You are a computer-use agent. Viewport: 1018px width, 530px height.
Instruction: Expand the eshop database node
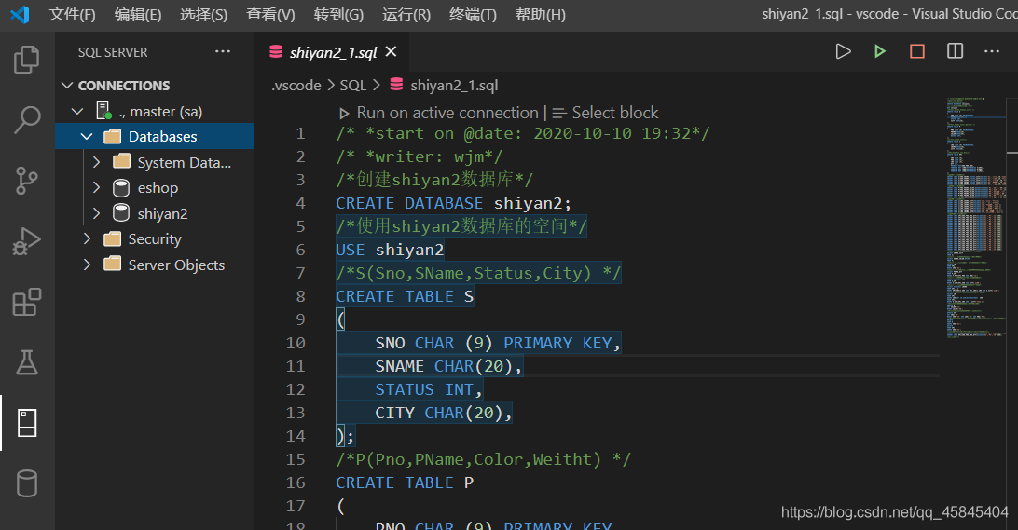(x=96, y=188)
